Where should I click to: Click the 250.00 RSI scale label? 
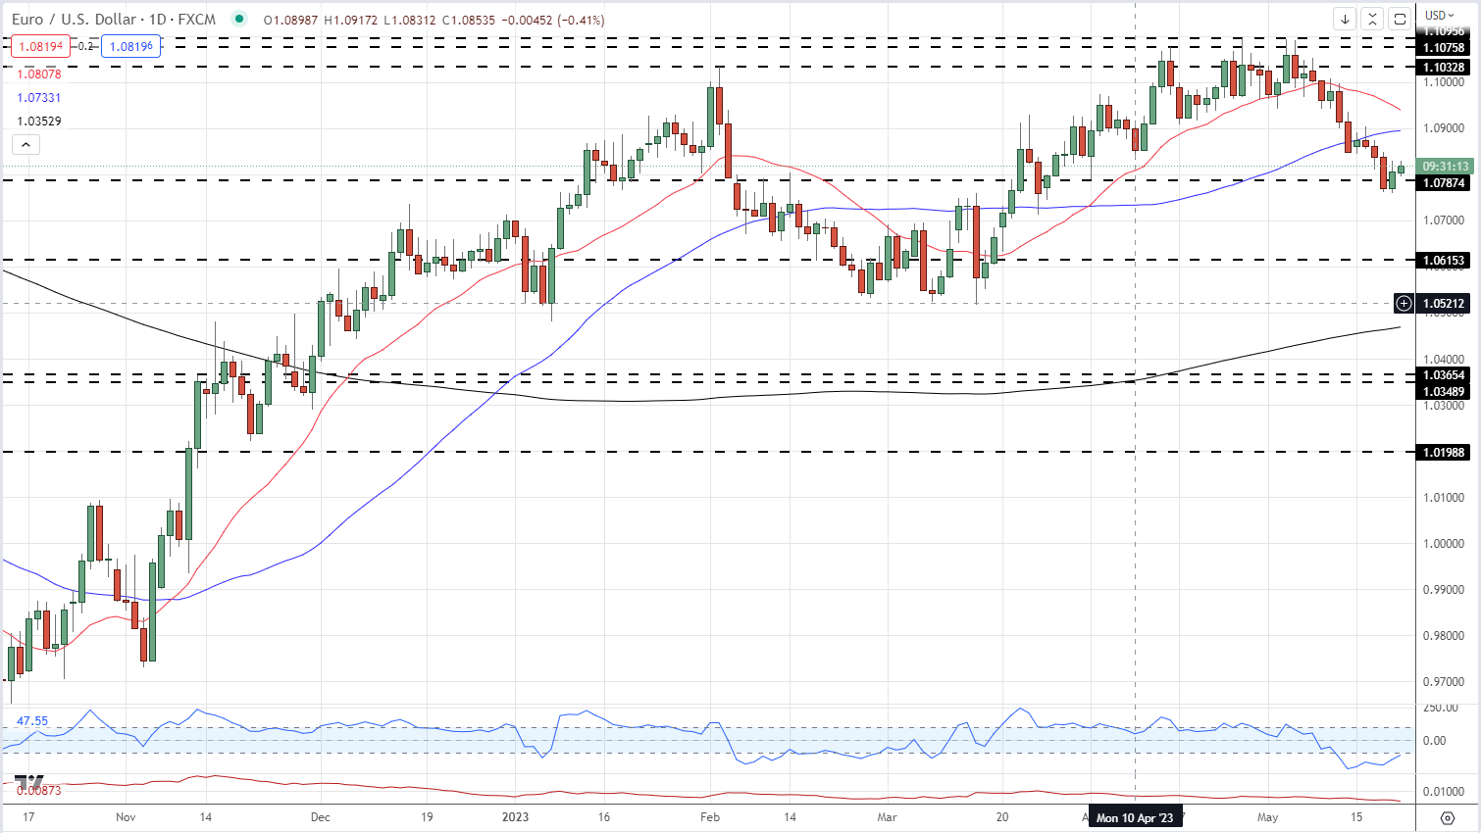1441,708
